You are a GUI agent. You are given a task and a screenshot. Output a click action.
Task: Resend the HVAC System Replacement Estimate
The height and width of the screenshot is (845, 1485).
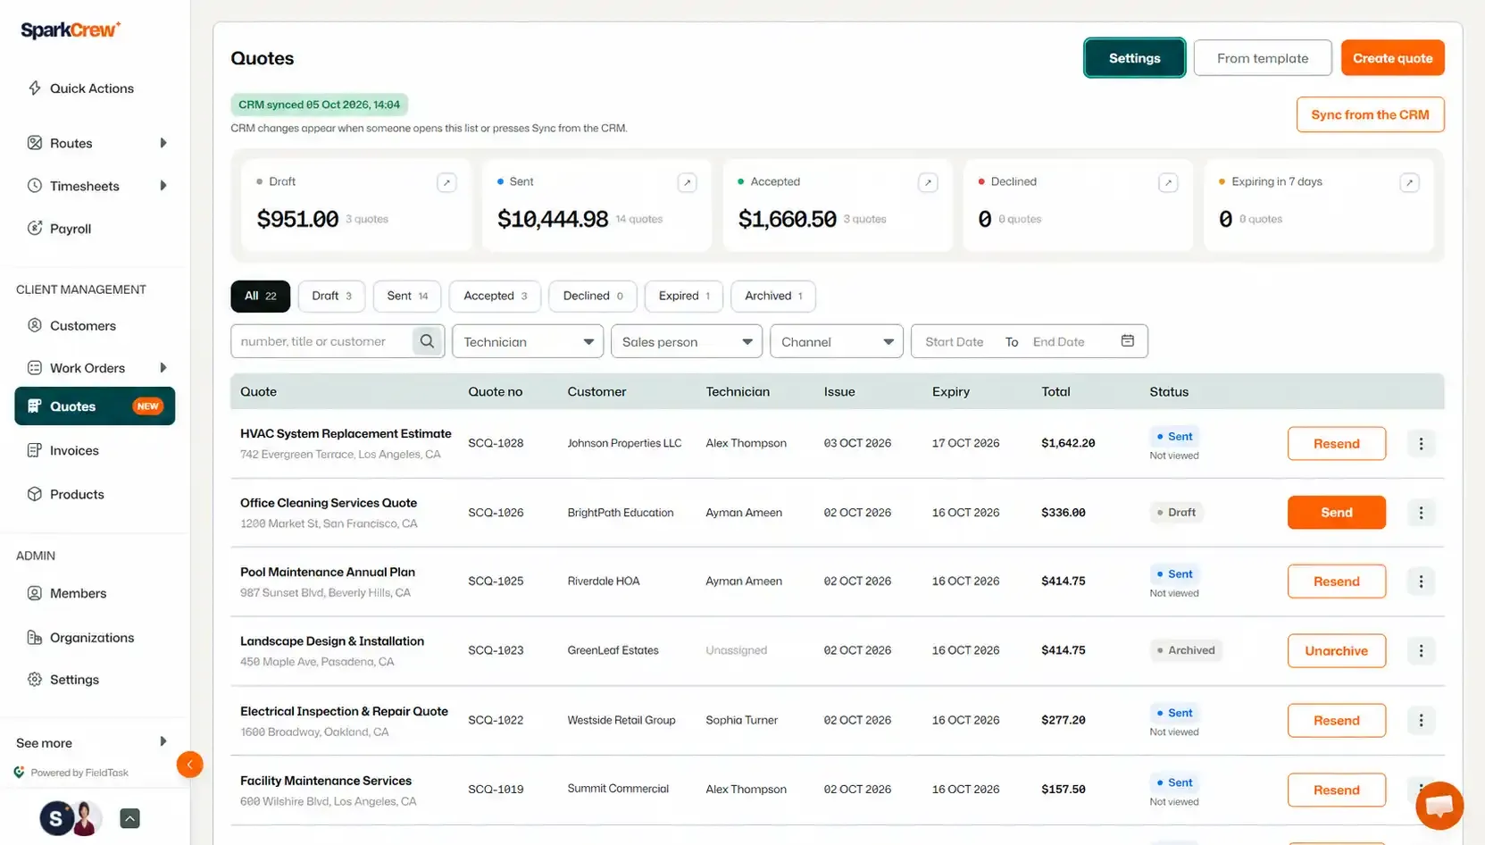[1336, 443]
